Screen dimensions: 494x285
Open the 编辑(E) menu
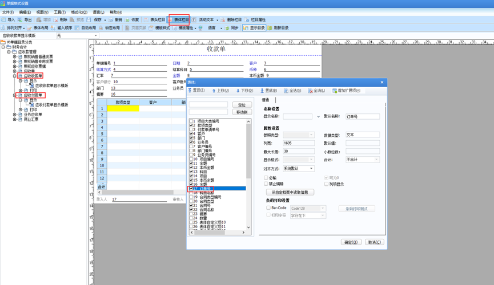pos(25,13)
